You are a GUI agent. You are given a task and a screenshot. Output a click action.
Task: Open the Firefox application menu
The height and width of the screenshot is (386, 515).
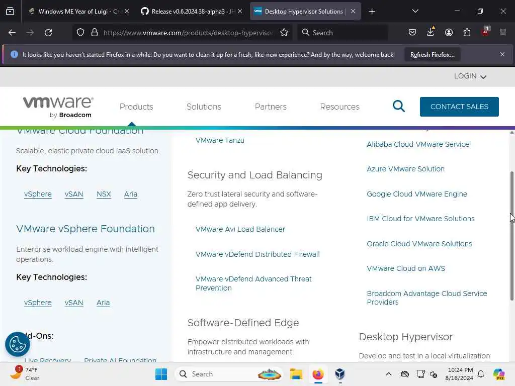tap(503, 33)
